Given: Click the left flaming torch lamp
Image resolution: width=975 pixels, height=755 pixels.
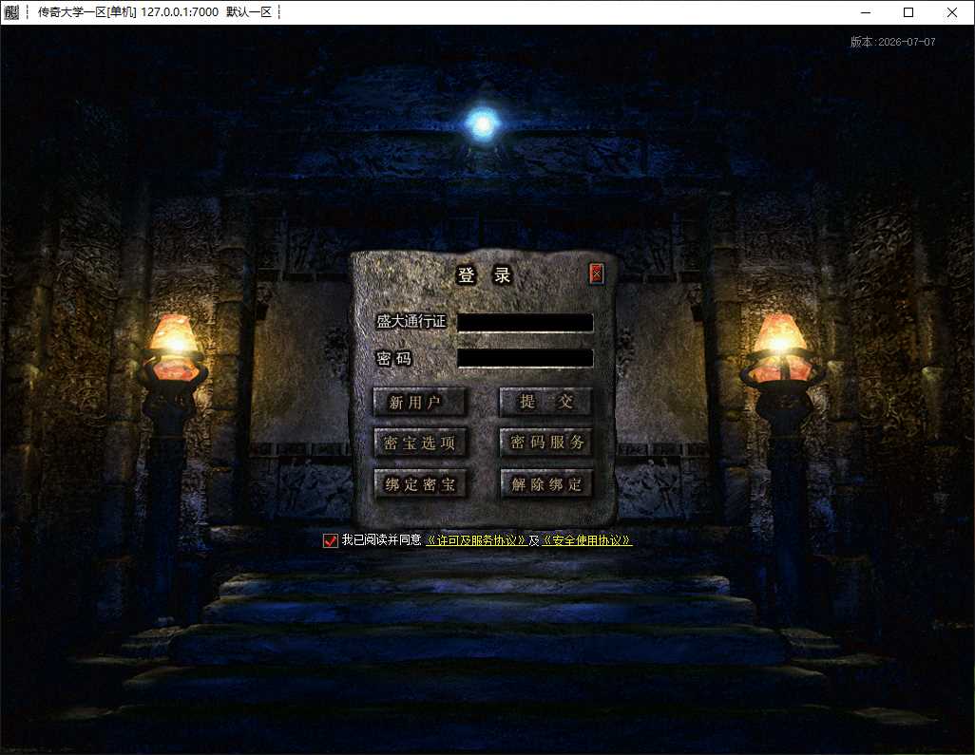Looking at the screenshot, I should coord(174,349).
